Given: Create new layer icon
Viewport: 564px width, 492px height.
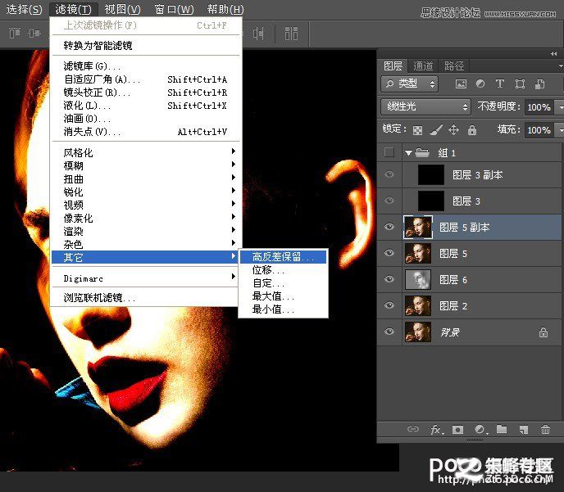Looking at the screenshot, I should (523, 430).
